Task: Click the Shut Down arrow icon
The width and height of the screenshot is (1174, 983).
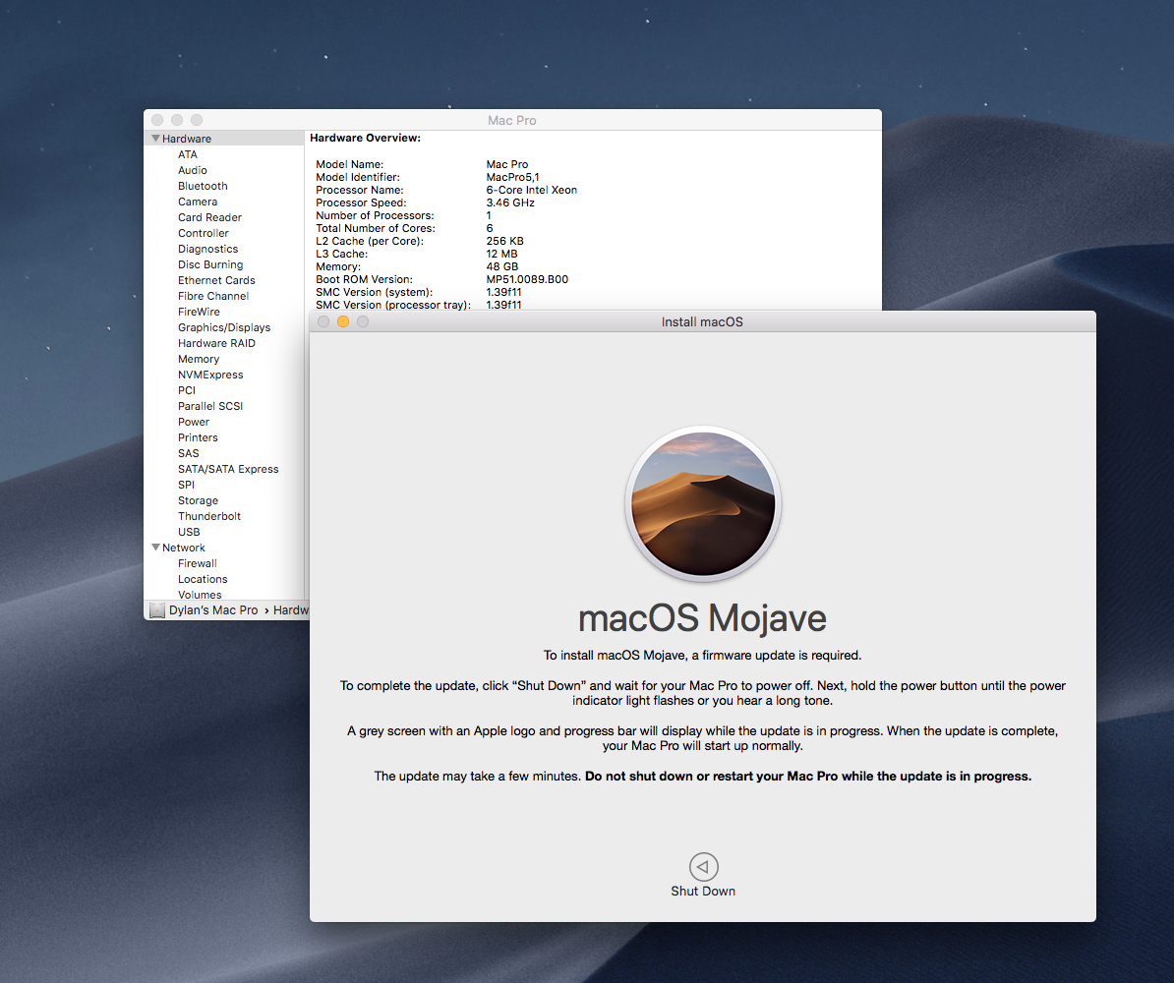Action: click(703, 866)
